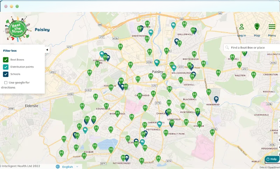The image size is (280, 169).
Task: Click the Elderslie town label on map
Action: tap(31, 106)
